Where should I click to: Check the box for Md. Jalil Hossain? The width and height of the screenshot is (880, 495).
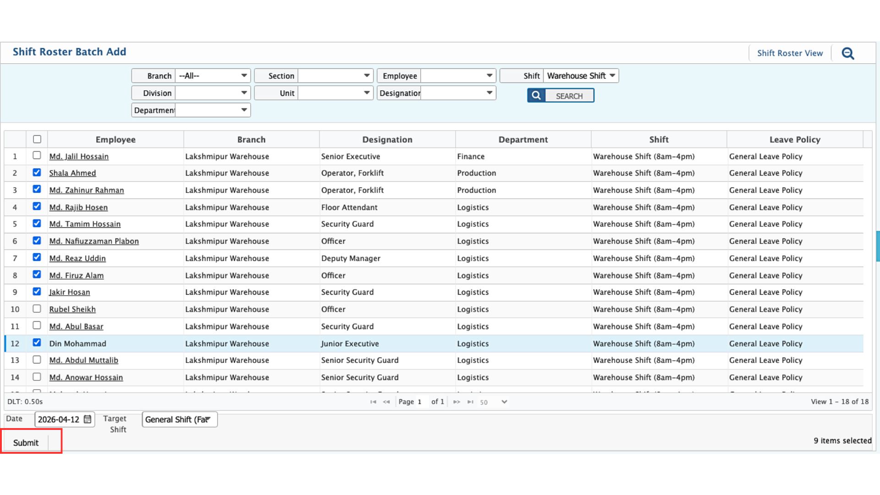coord(37,155)
